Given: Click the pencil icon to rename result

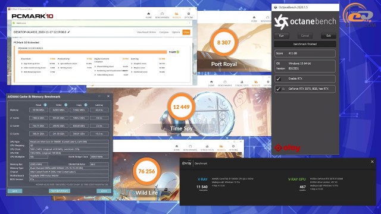Looking at the screenshot, I should [x=69, y=32].
